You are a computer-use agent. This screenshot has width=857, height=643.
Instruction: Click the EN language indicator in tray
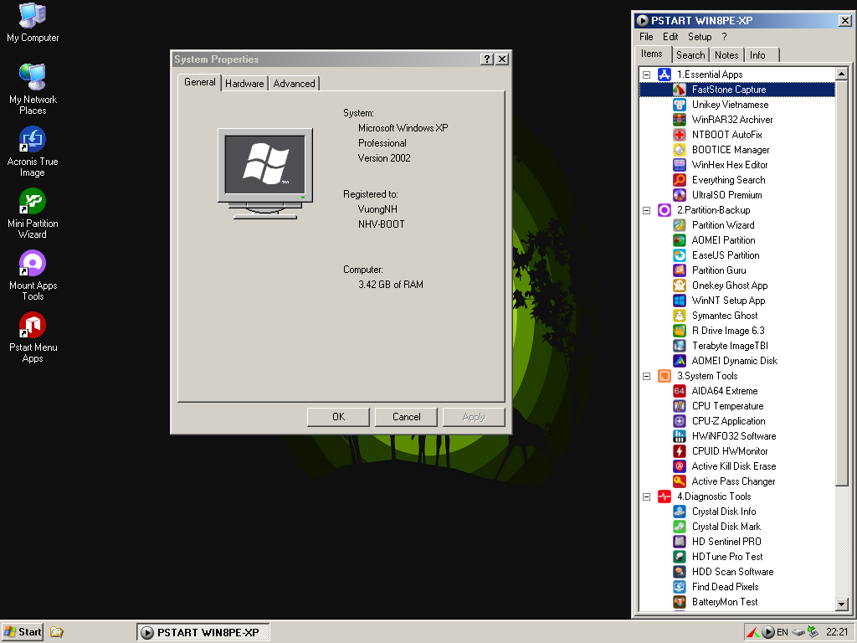pos(783,633)
